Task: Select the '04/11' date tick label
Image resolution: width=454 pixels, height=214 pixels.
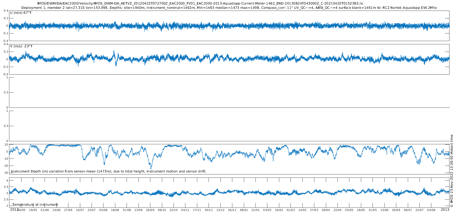Action: coord(185,210)
